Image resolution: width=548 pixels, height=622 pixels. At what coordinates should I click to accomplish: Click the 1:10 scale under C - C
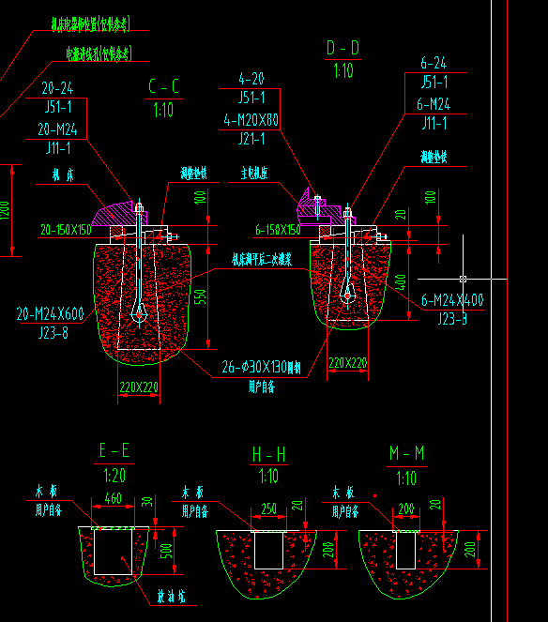163,110
